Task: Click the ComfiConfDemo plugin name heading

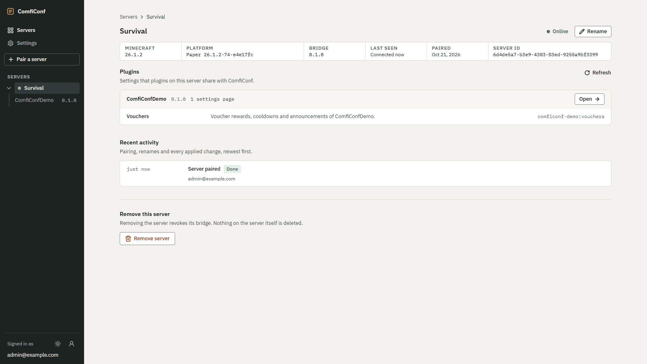Action: pos(146,99)
